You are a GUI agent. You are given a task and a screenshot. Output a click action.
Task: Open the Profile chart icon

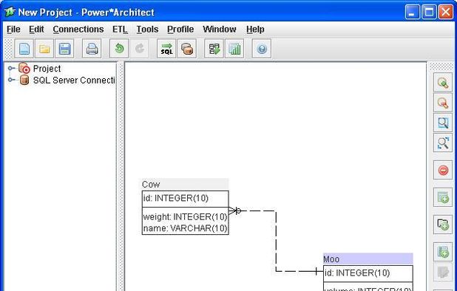click(x=234, y=49)
